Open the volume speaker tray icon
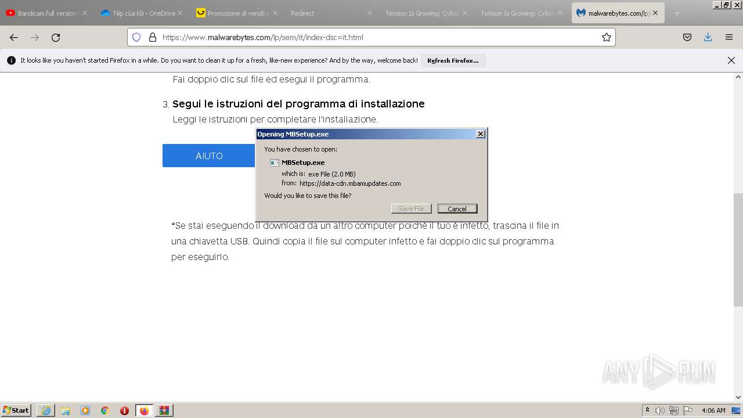Screen dimensions: 743x418 pyautogui.click(x=660, y=410)
